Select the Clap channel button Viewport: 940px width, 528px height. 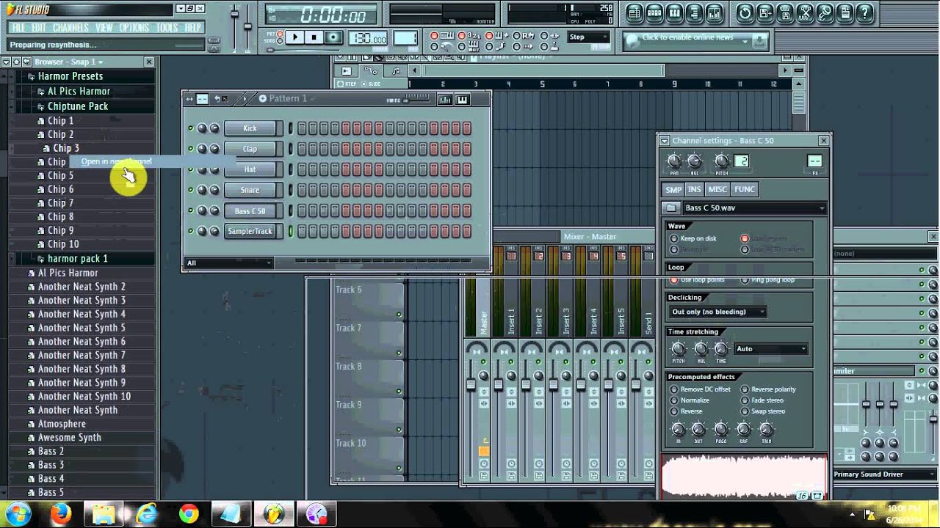click(x=250, y=149)
